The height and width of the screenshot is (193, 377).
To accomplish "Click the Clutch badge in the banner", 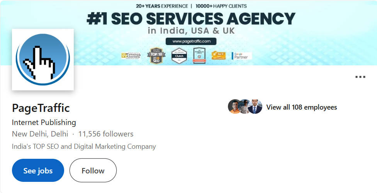I will coord(179,56).
